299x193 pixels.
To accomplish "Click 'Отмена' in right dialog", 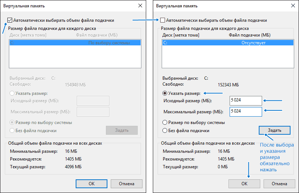I will 279,184.
